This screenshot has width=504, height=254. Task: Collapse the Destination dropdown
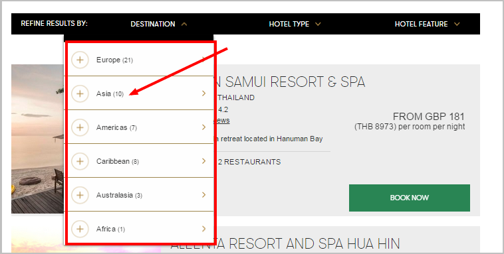coord(159,24)
